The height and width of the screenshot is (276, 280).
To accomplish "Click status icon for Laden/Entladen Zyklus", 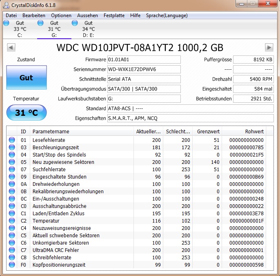I will click(x=12, y=213).
